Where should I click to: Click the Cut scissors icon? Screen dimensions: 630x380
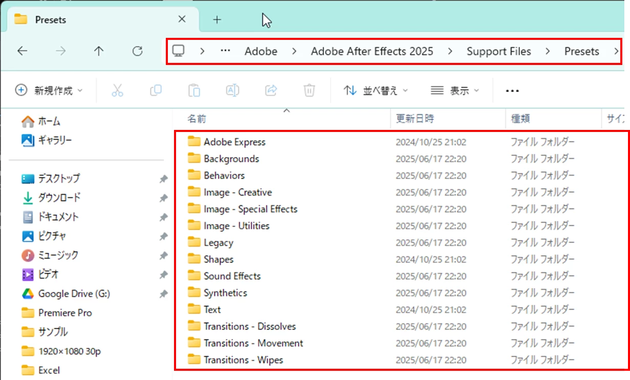point(118,91)
